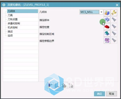Click the flashlight icon next to 指定切削区域
121x99 pixels.
pyautogui.click(x=114, y=33)
